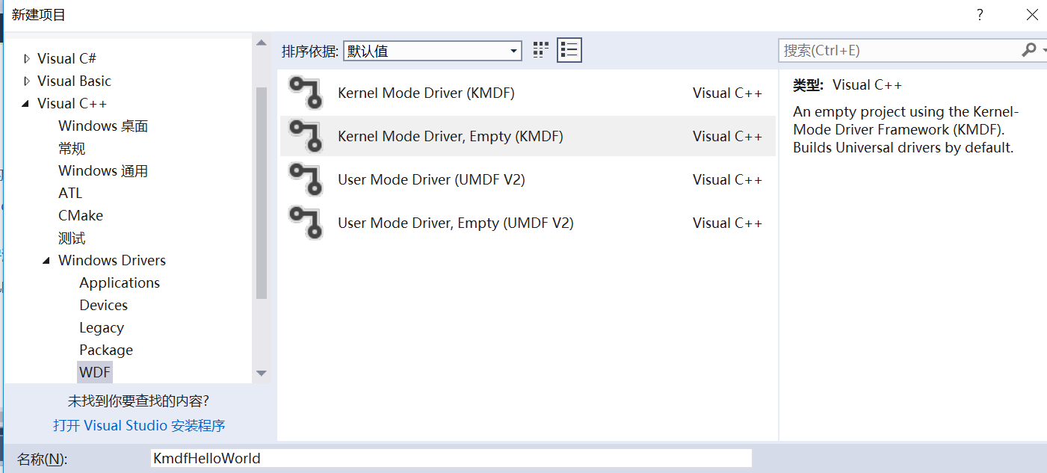Click the tree scrollbar up arrow
Viewport: 1047px width, 473px height.
point(261,43)
